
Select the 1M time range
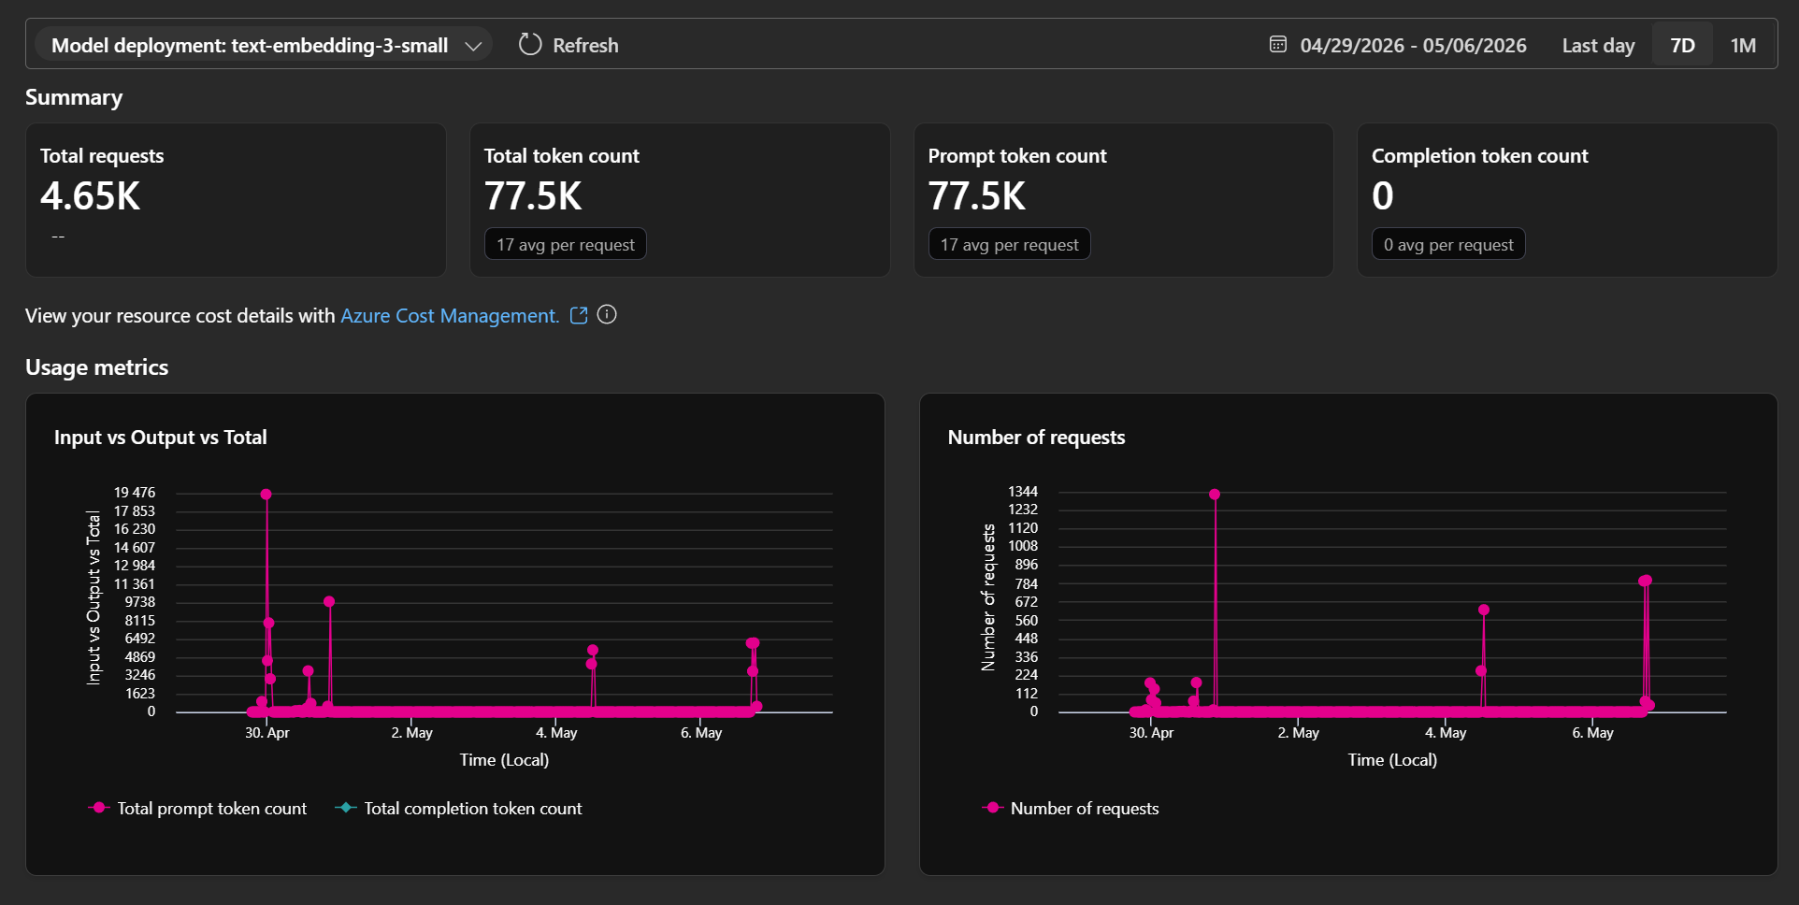coord(1743,45)
